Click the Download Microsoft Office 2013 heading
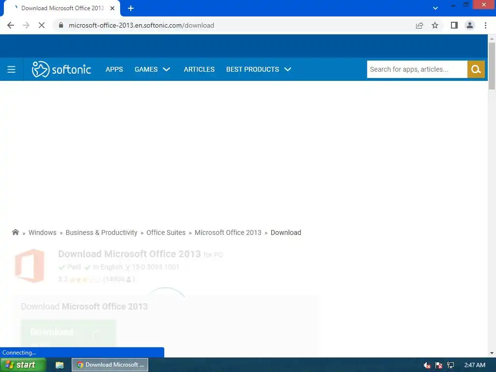Image resolution: width=496 pixels, height=372 pixels. [x=129, y=254]
